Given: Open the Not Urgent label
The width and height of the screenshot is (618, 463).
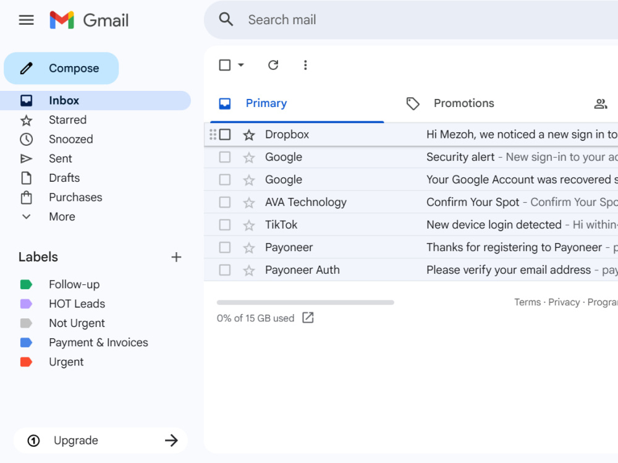Looking at the screenshot, I should tap(77, 323).
